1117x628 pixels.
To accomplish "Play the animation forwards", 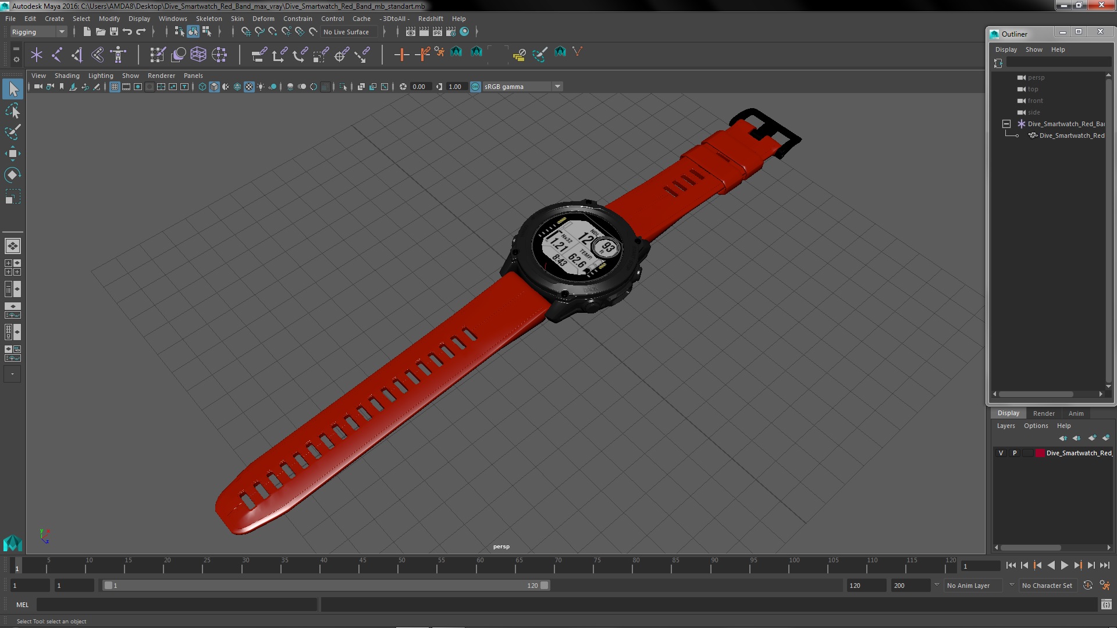I will pyautogui.click(x=1064, y=565).
